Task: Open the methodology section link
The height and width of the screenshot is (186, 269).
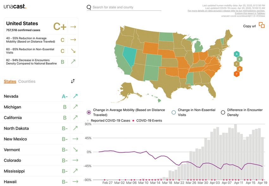Action: coord(226,11)
